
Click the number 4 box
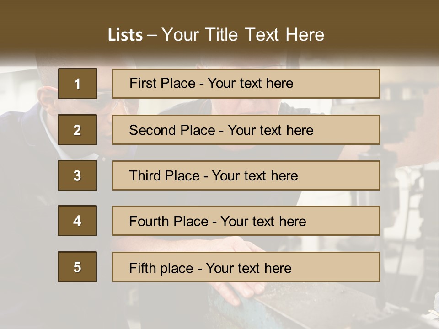point(77,221)
